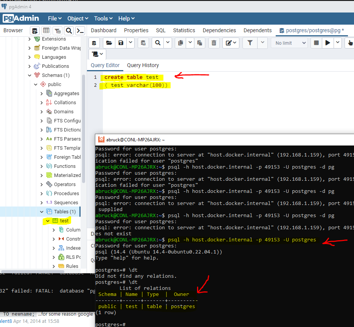The height and width of the screenshot is (327, 354).
Task: Click the Execute query play button
Action: 328,43
